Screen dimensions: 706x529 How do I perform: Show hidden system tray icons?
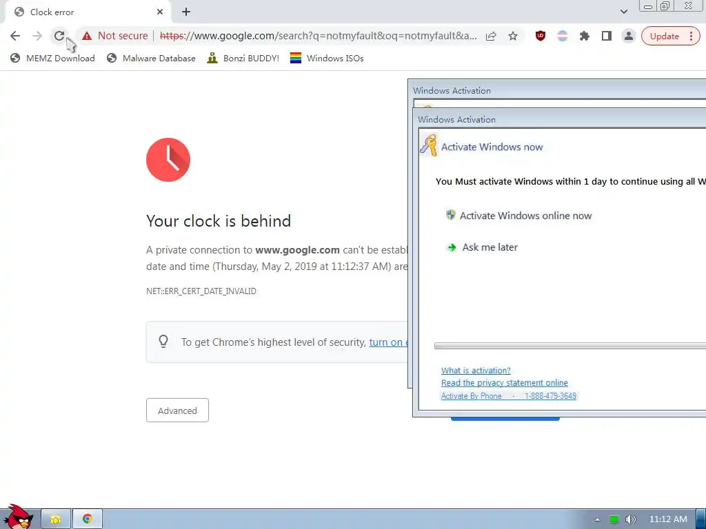tap(597, 519)
